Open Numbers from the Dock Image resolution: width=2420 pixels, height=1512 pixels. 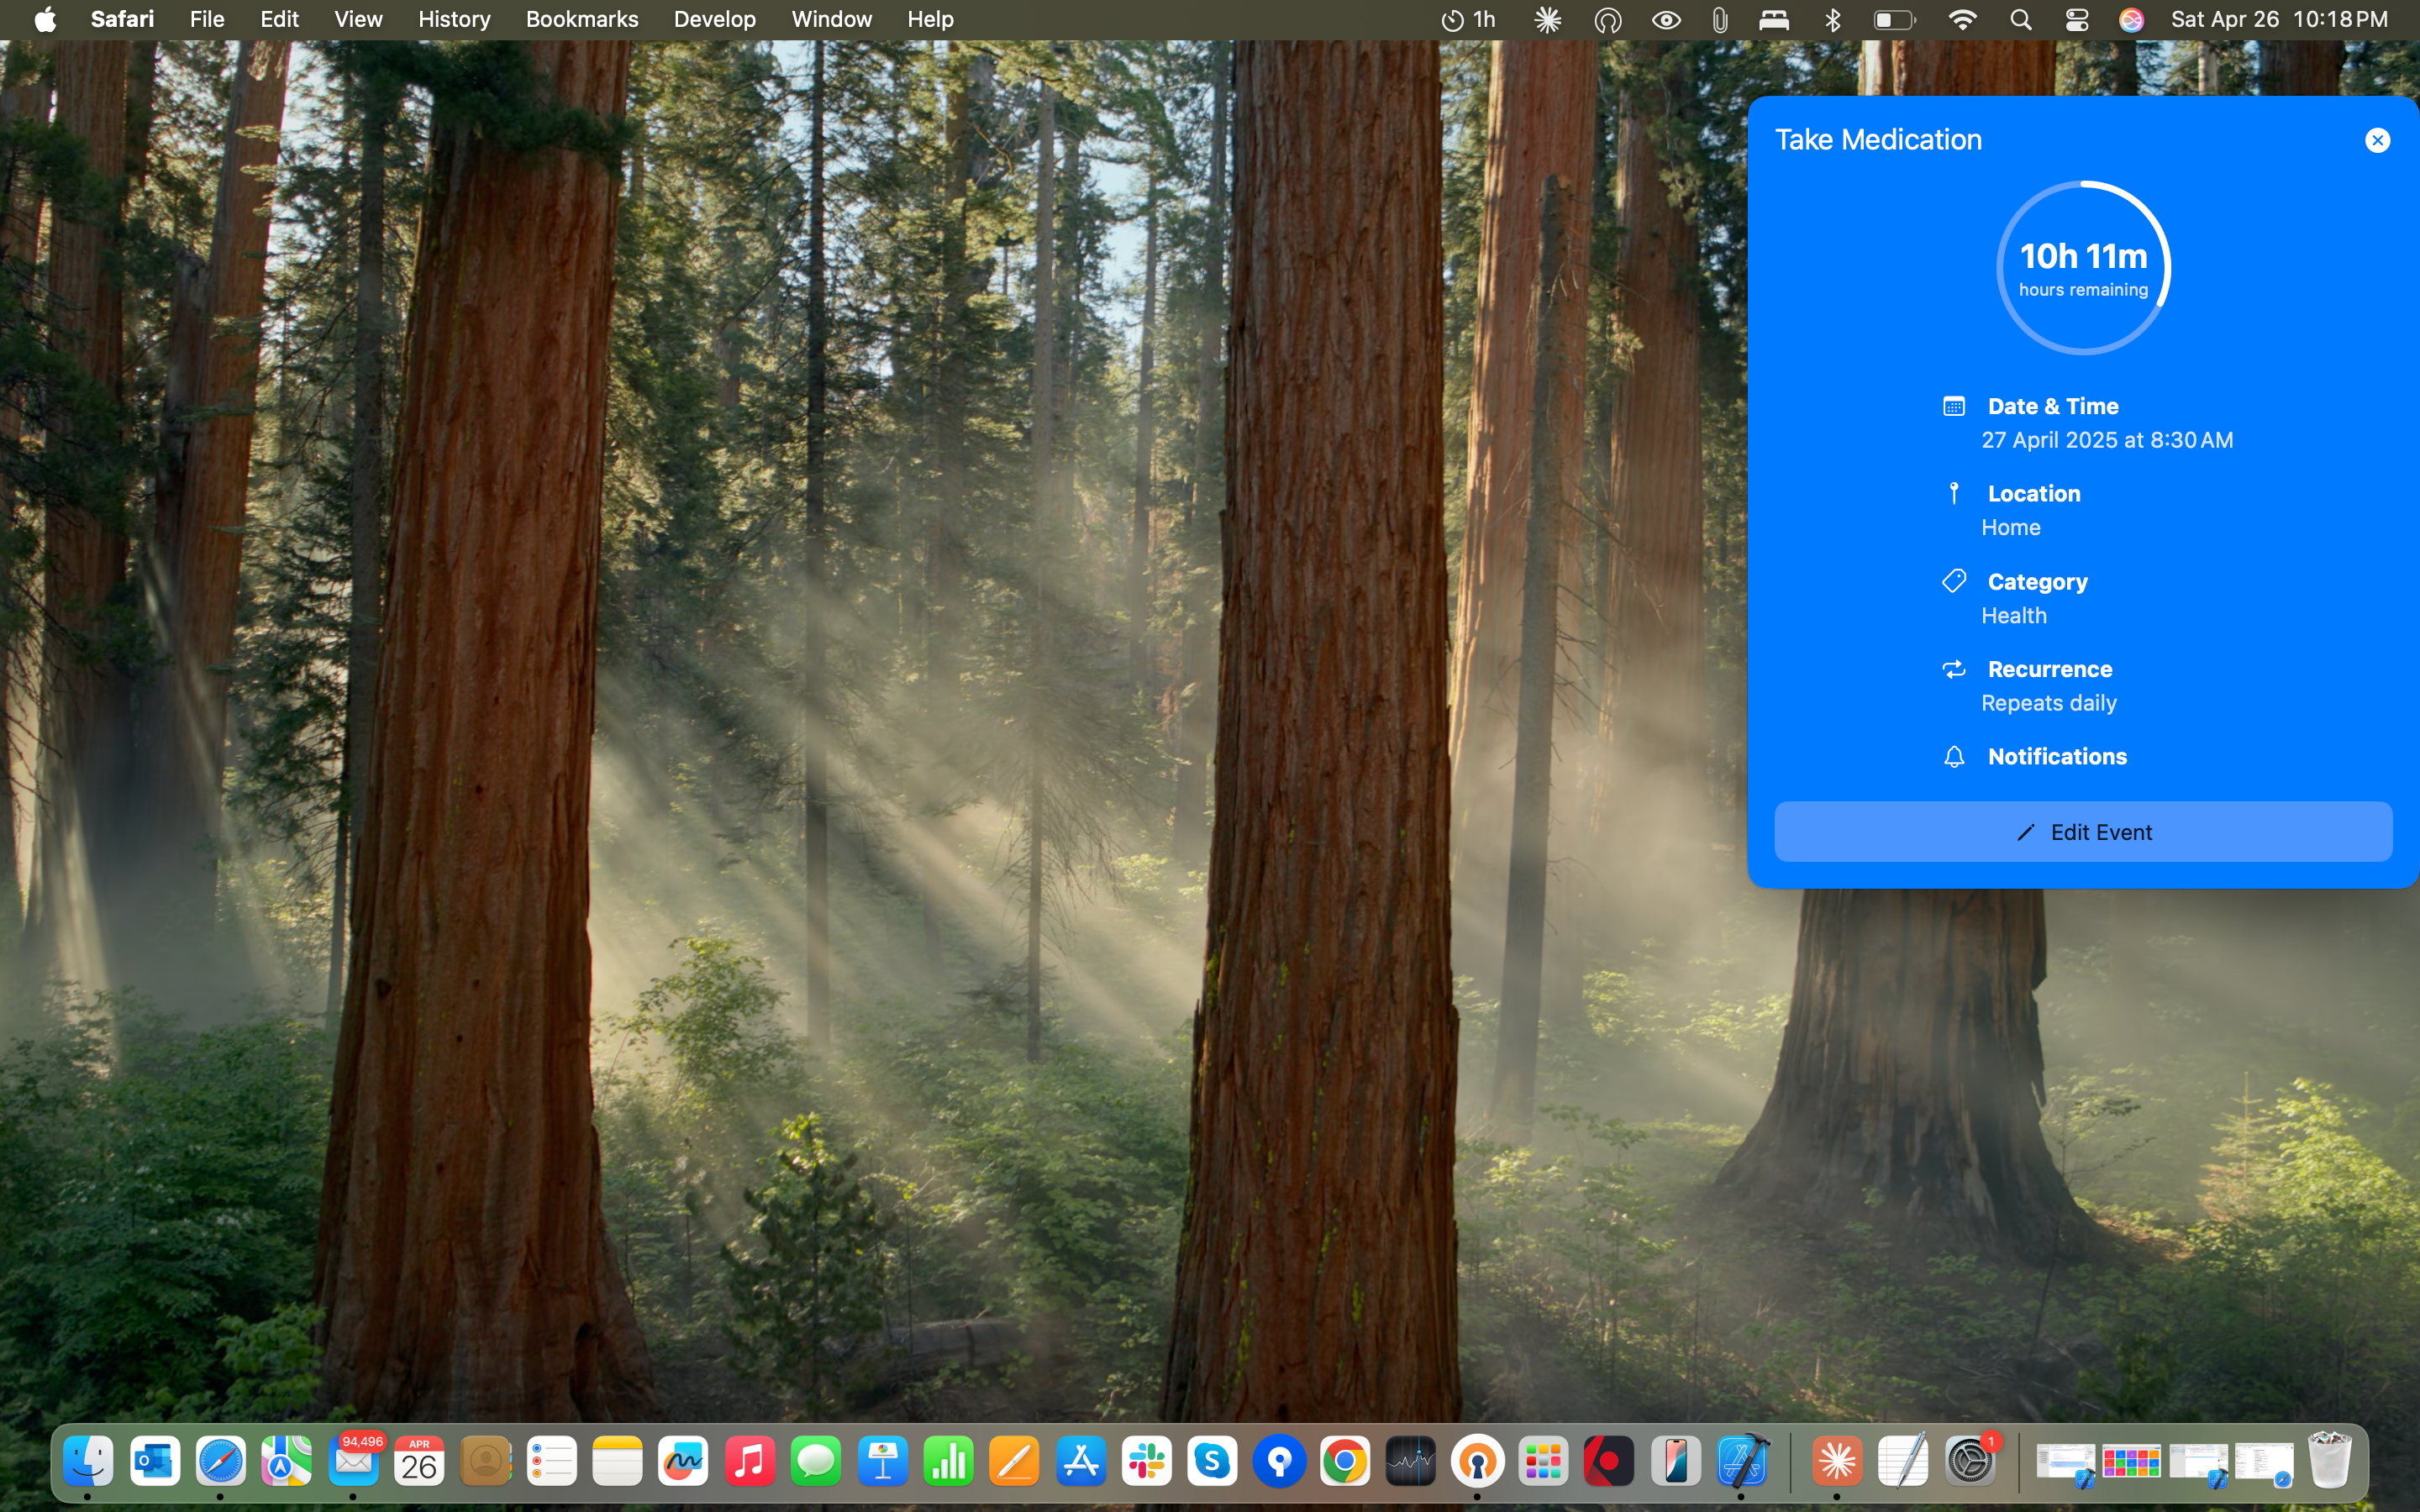(x=948, y=1462)
